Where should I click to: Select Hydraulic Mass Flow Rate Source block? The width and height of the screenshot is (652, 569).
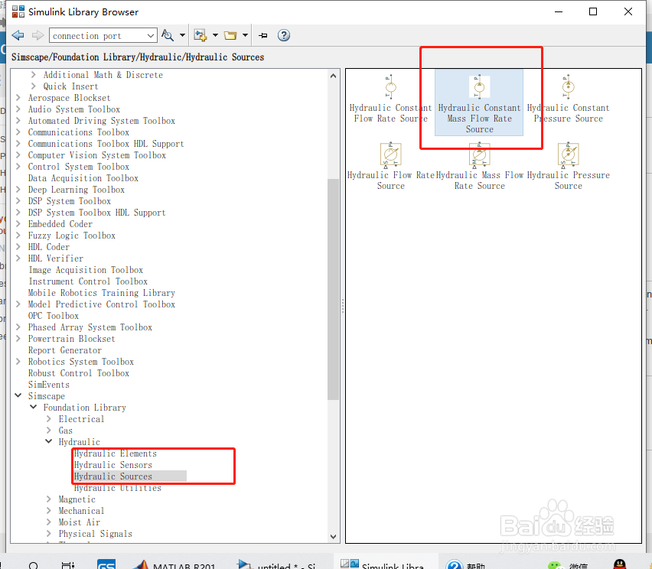[x=479, y=166]
